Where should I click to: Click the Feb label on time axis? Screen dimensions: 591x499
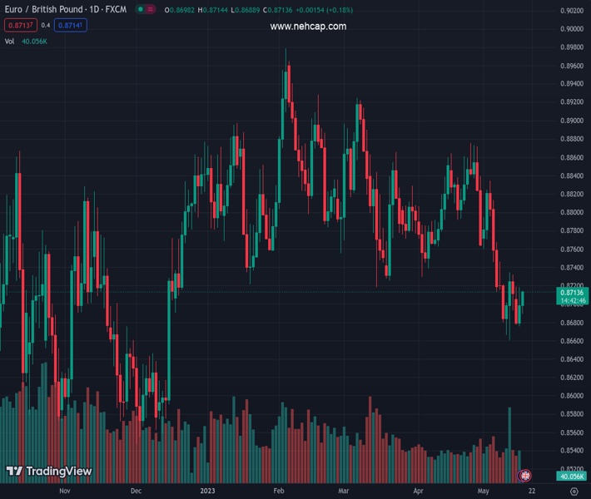(x=280, y=491)
